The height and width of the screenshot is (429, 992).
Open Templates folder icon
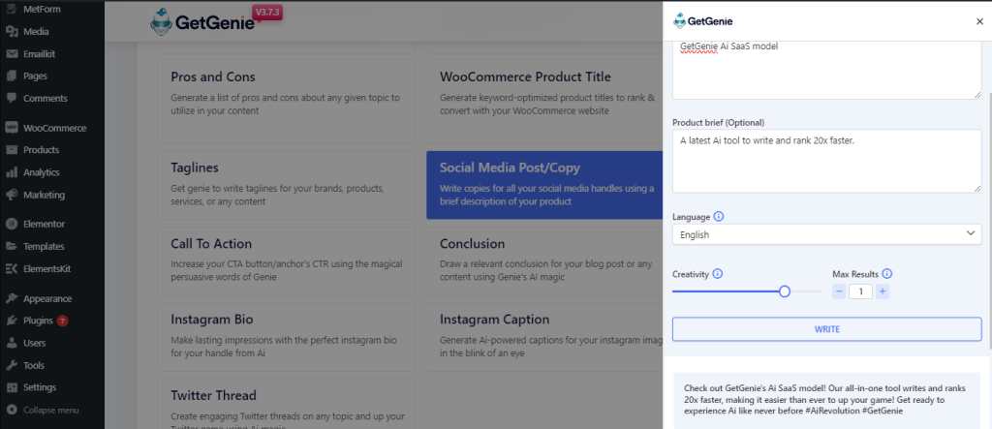coord(12,246)
